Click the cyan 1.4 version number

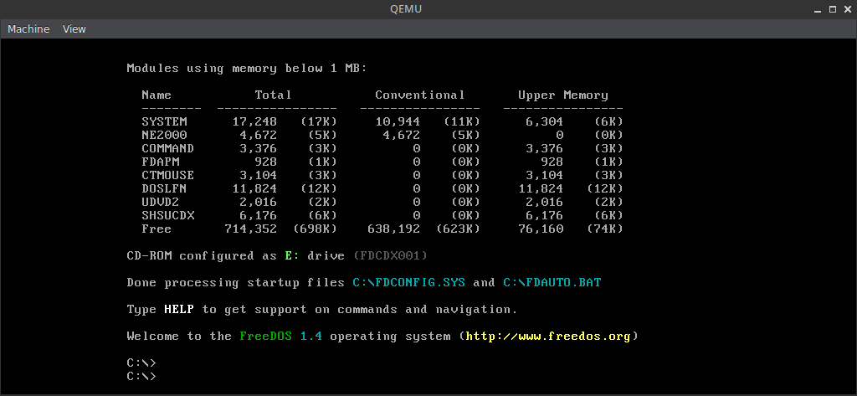pos(311,336)
